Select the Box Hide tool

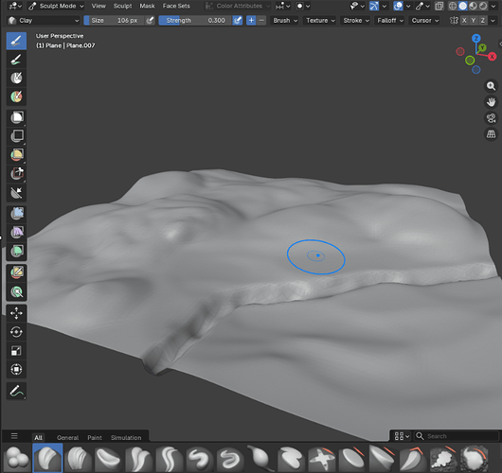[16, 136]
